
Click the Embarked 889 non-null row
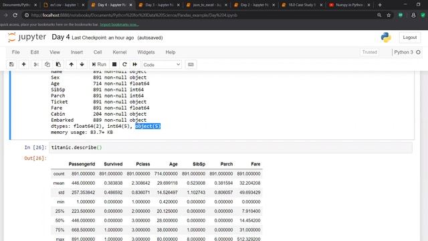tap(98, 120)
